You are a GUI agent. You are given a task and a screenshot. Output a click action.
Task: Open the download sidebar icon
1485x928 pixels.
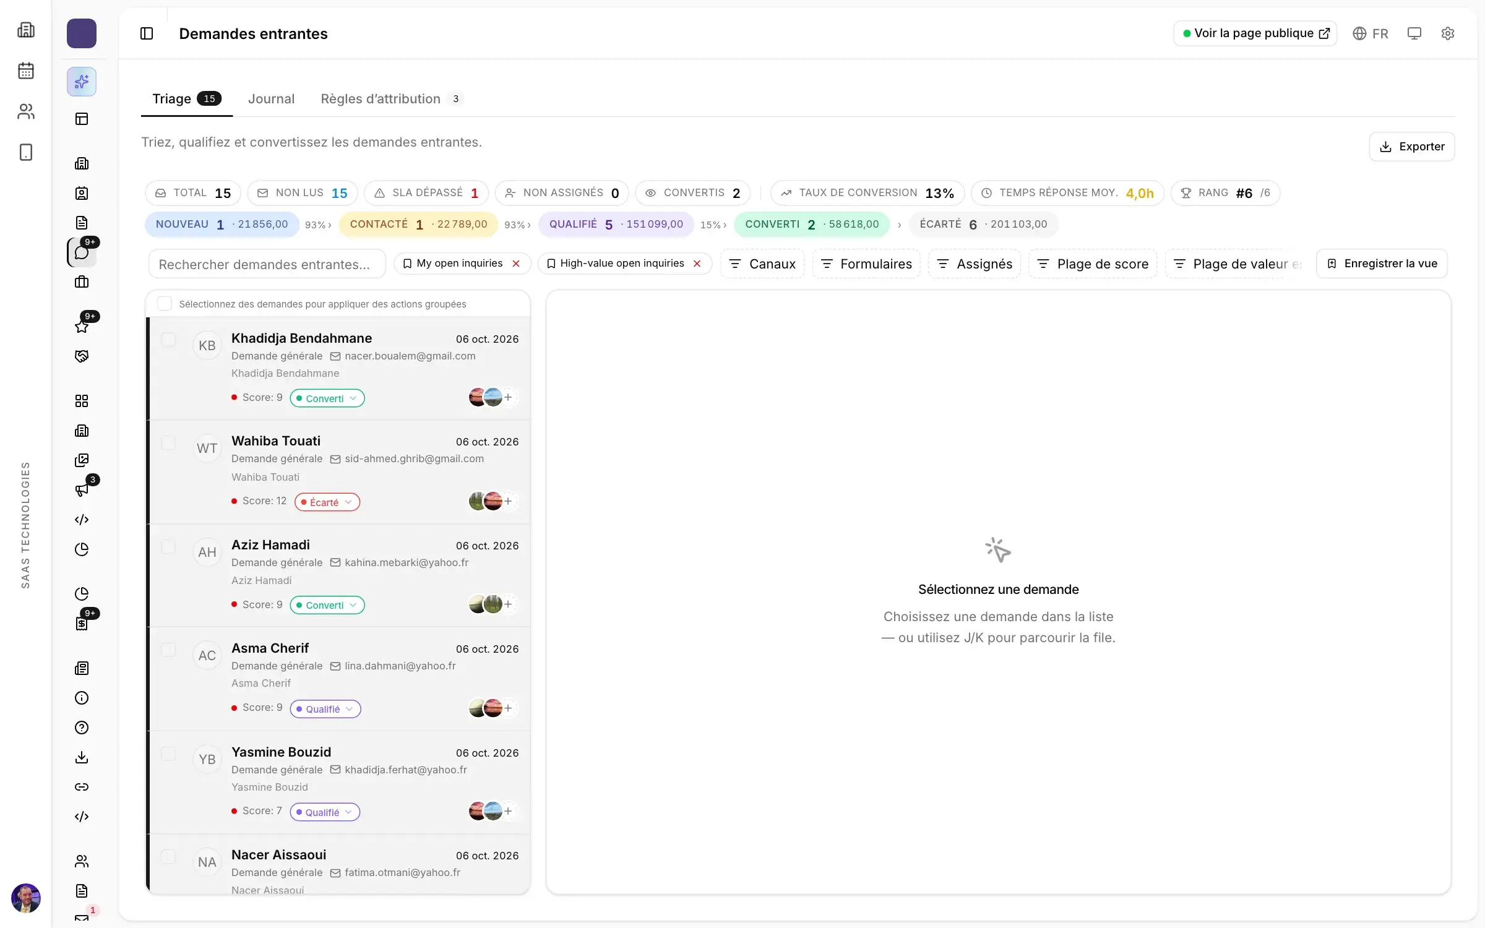coord(82,757)
